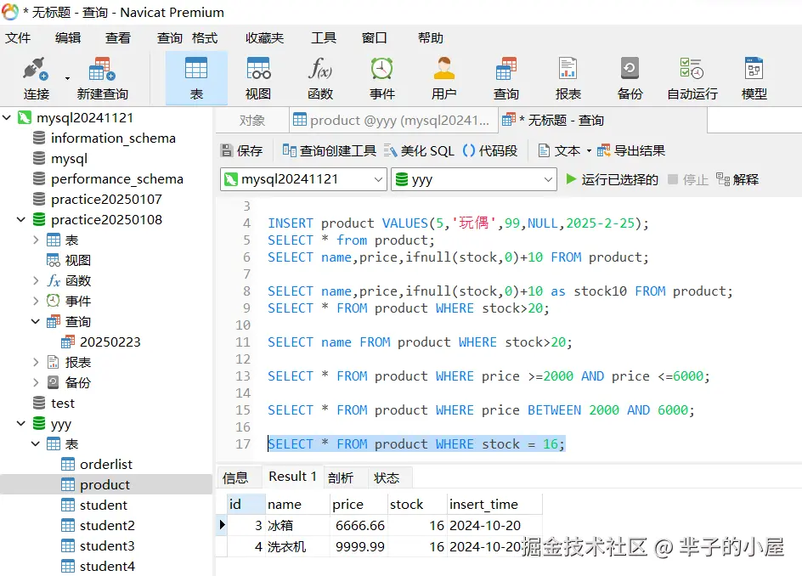Screen dimensions: 802x576
Task: Select the practice20250107 database
Action: pyautogui.click(x=106, y=200)
